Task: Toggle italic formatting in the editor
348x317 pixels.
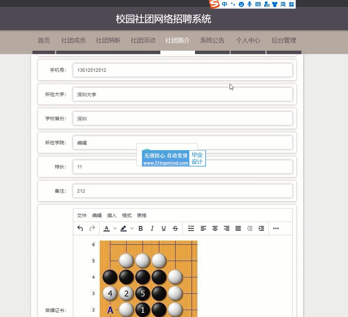Action: [x=152, y=229]
